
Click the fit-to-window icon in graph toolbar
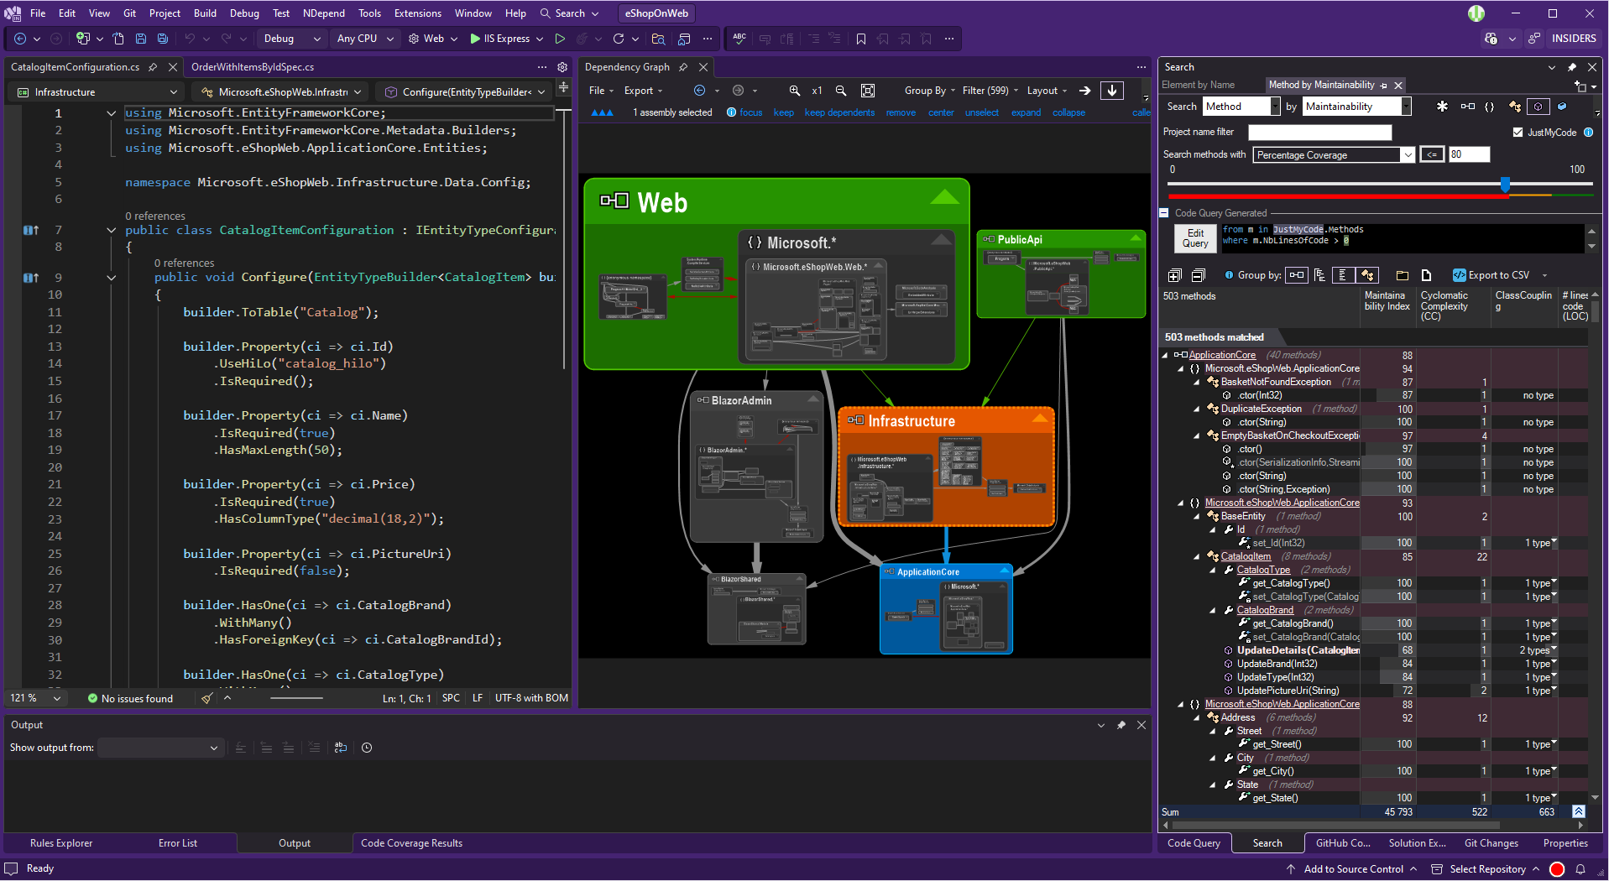[x=868, y=91]
